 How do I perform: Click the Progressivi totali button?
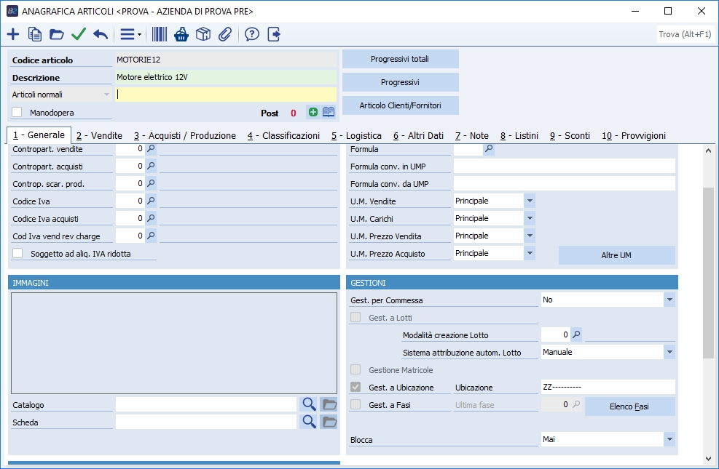[x=400, y=59]
